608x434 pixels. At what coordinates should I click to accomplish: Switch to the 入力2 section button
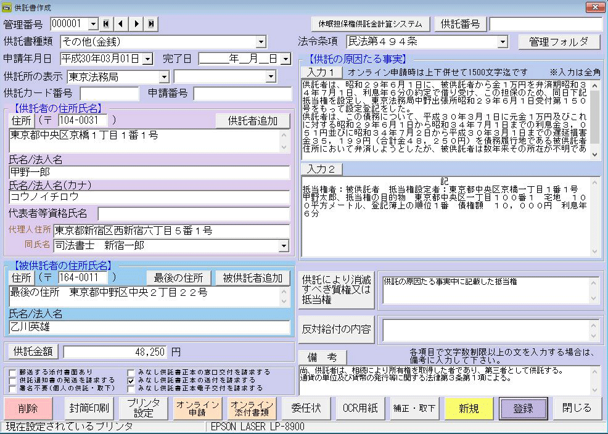321,169
